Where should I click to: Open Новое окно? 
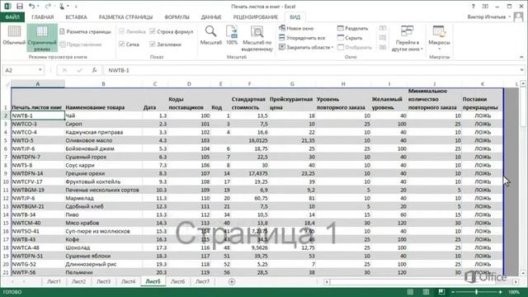[296, 28]
